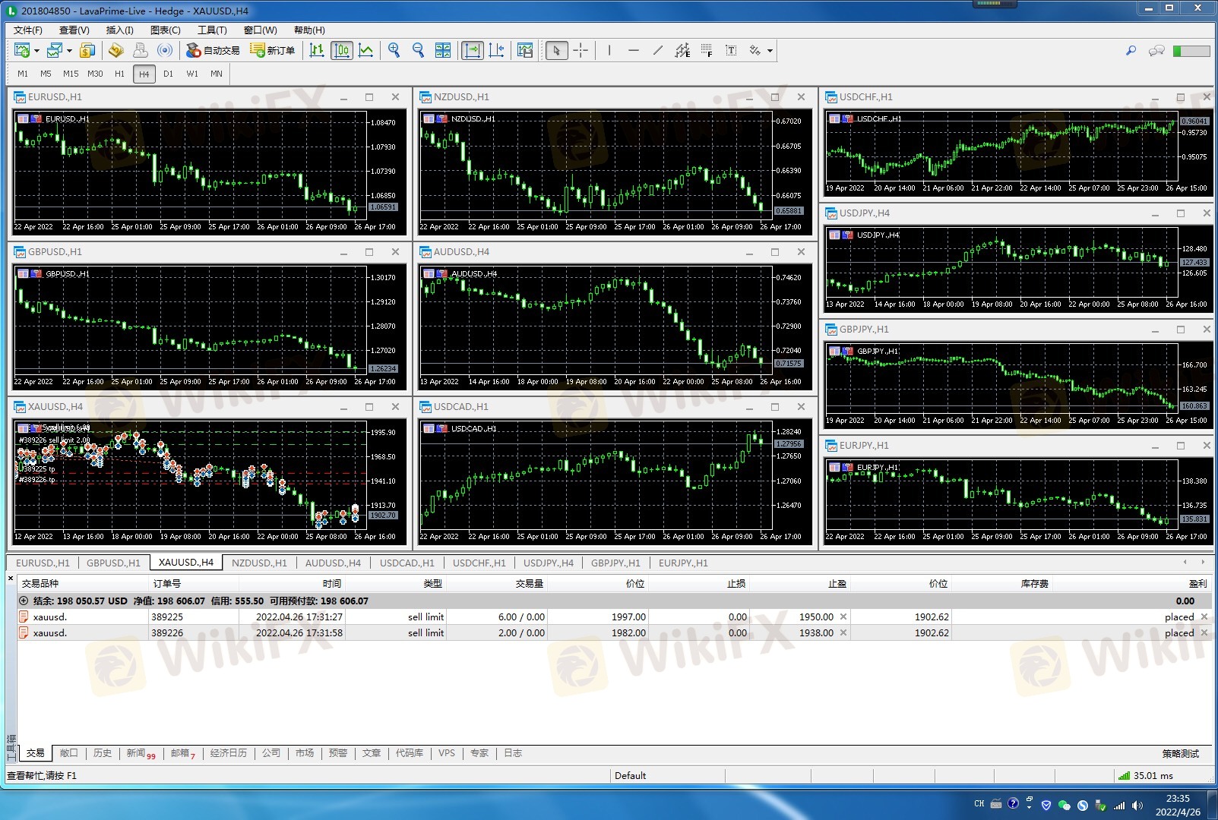Viewport: 1218px width, 820px height.
Task: Open the 历史 history terminal tab
Action: coord(103,753)
